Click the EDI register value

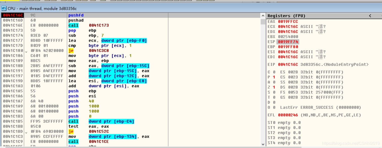288,57
